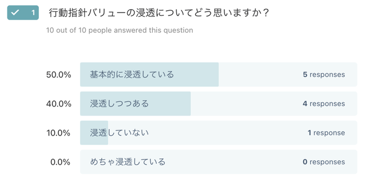Click the "1 response" count

click(x=326, y=133)
